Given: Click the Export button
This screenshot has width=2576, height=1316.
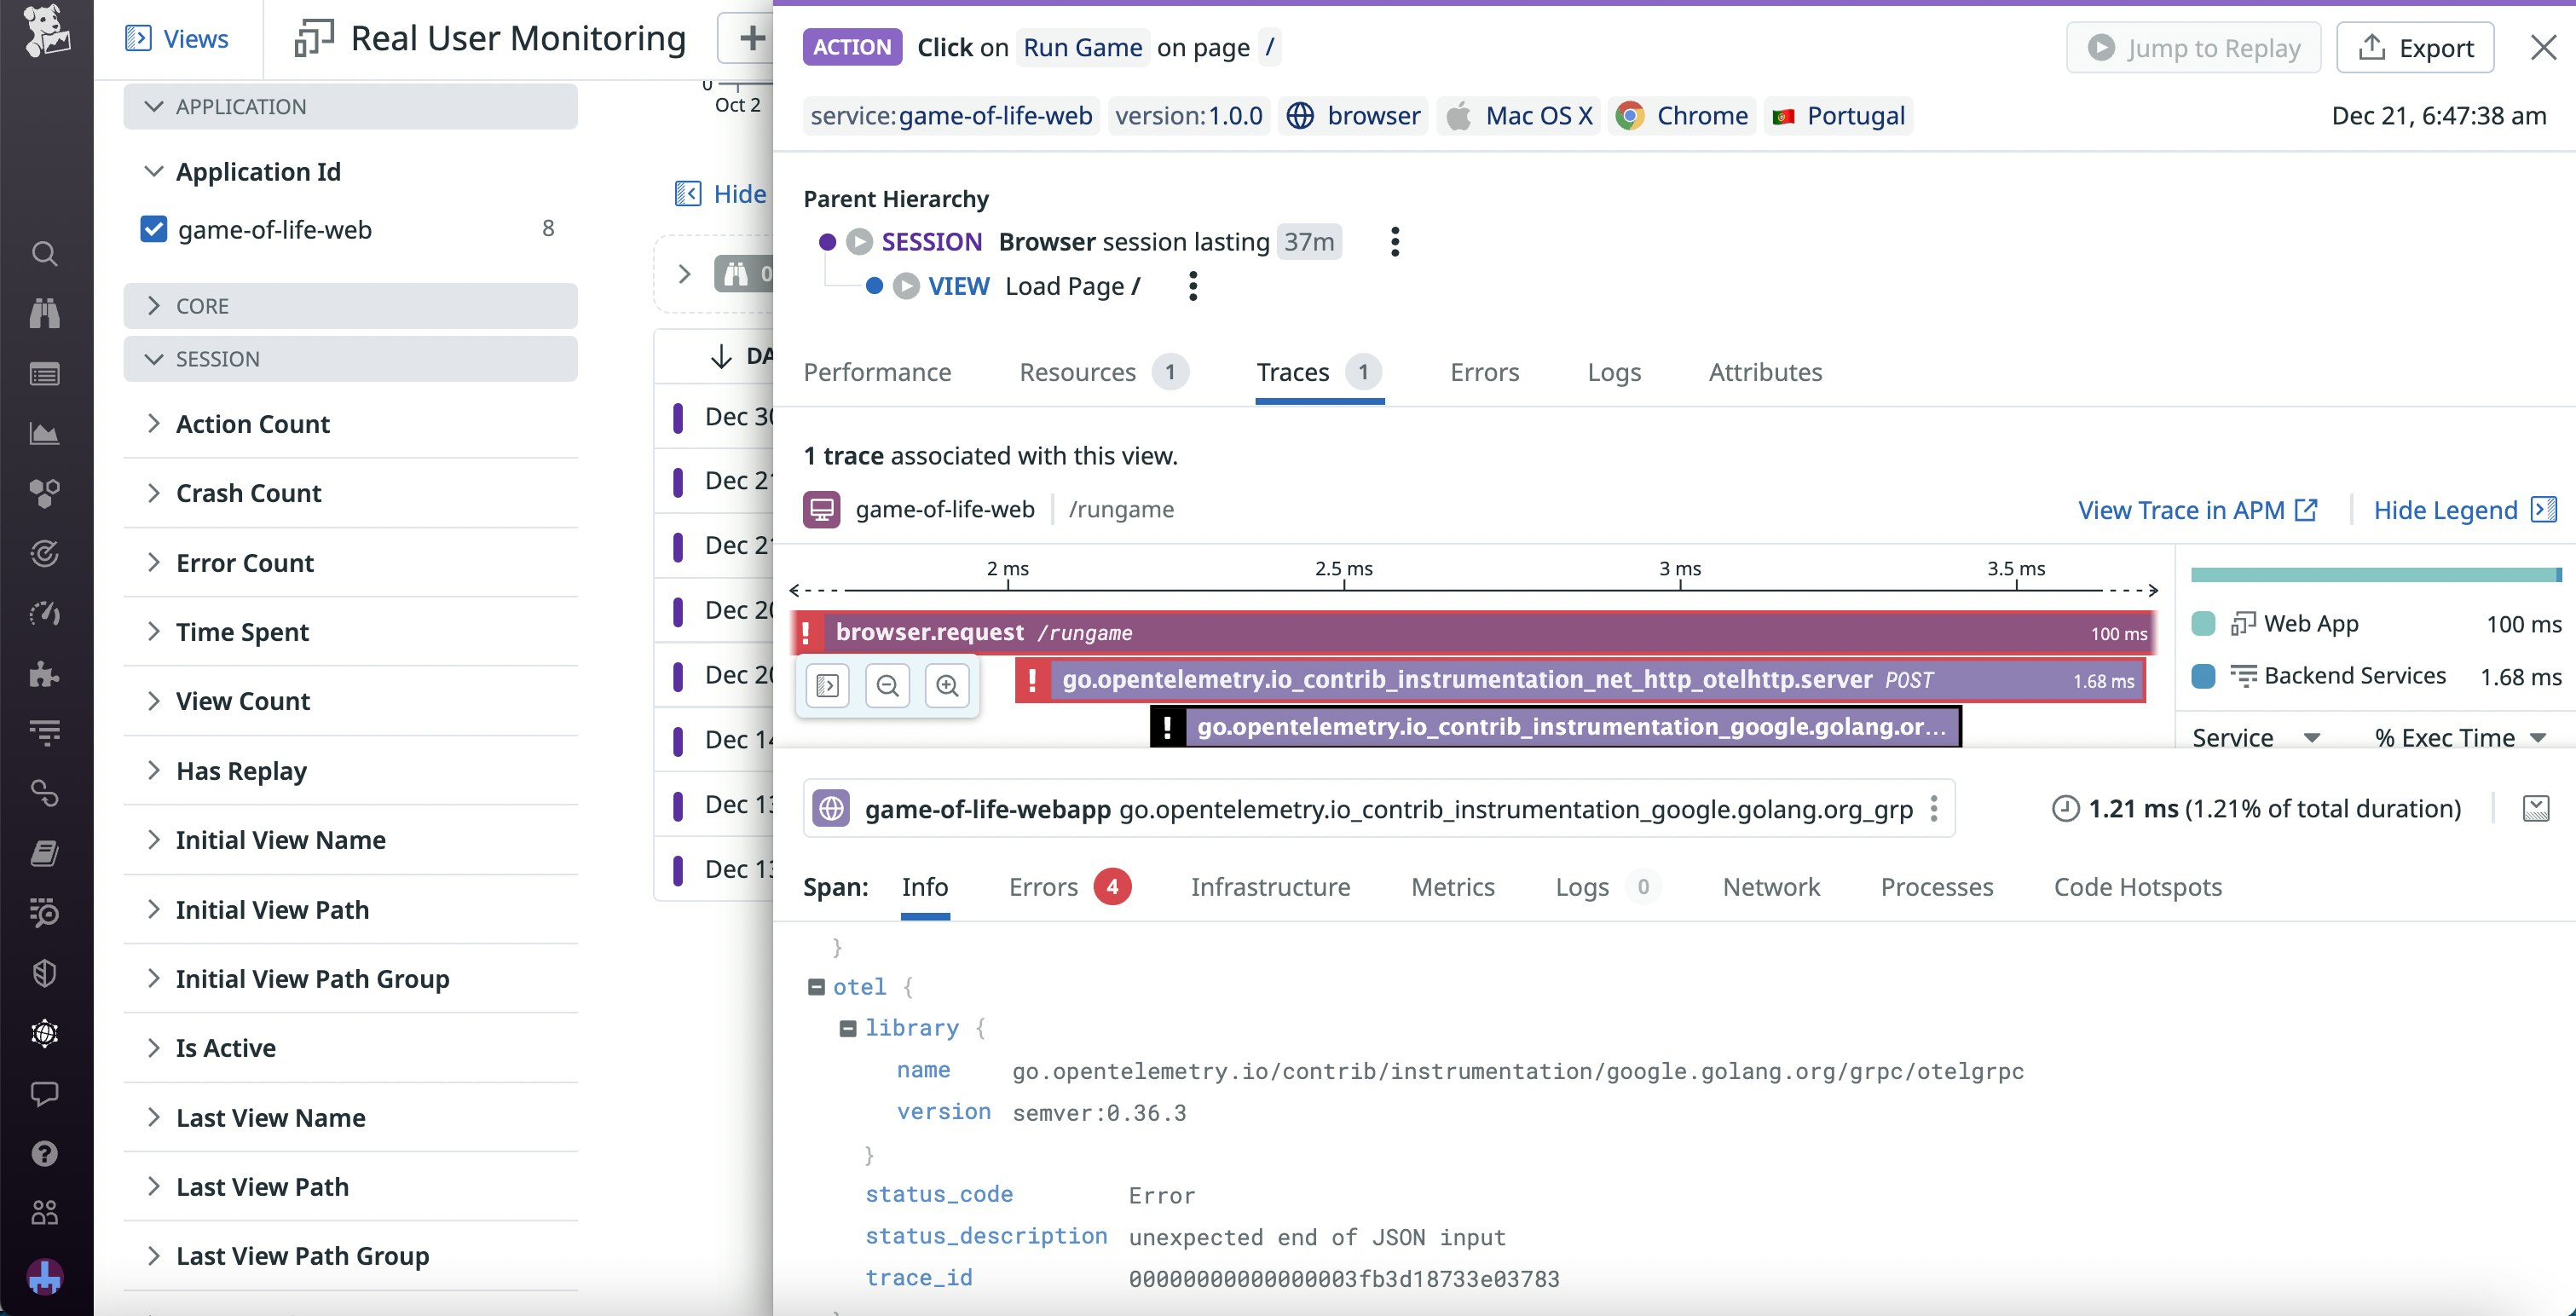Looking at the screenshot, I should [x=2415, y=47].
